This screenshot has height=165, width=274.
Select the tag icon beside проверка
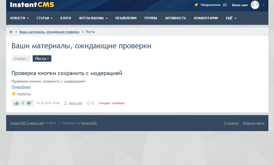point(13,94)
